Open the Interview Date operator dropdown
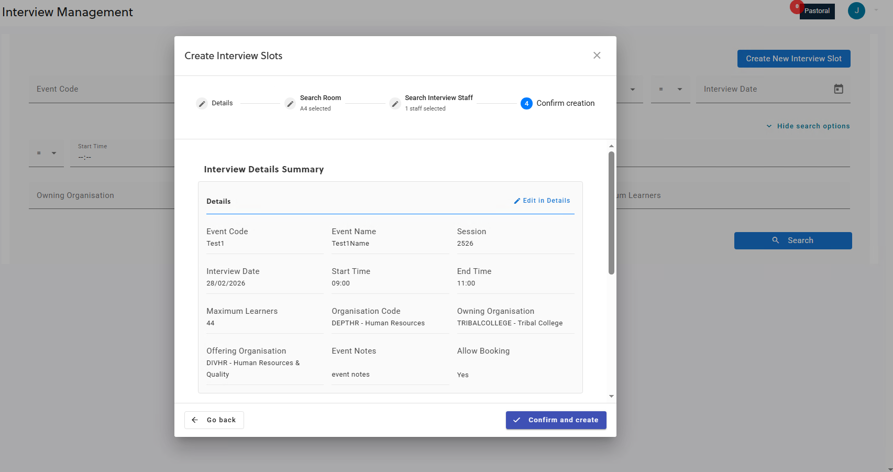The width and height of the screenshot is (893, 472). (x=670, y=90)
